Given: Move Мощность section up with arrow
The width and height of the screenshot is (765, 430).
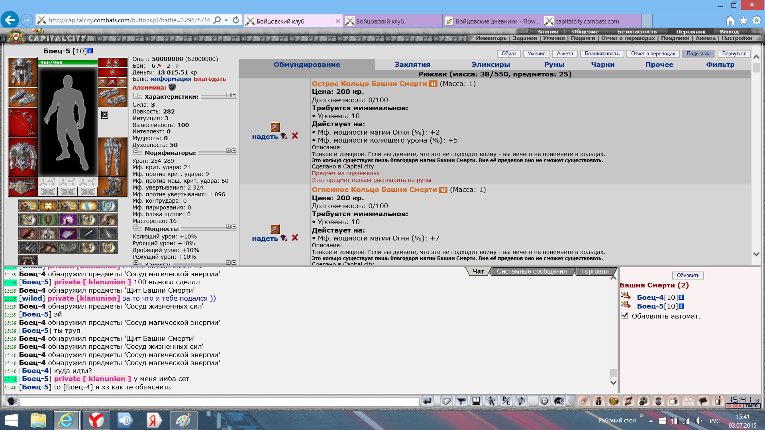Looking at the screenshot, I should pyautogui.click(x=228, y=227).
